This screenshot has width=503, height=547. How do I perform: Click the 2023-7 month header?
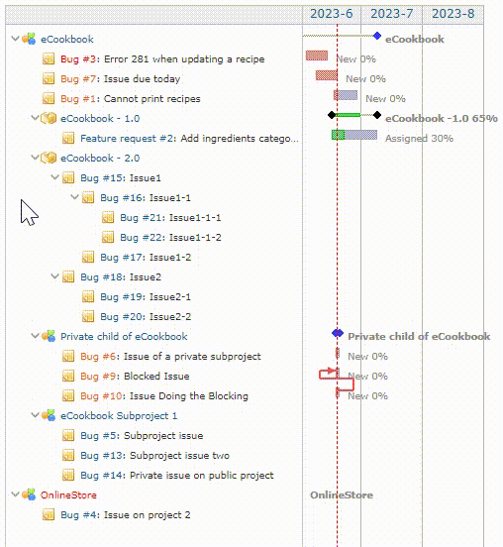pos(391,14)
